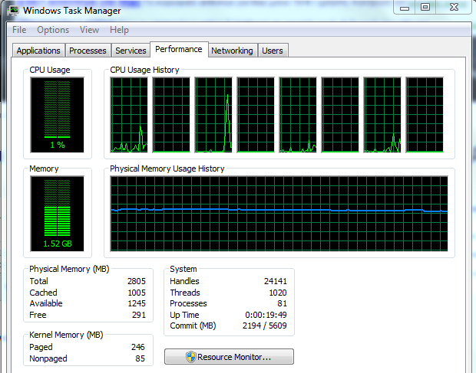Click the Kernel Memory (MB) group label
The image size is (476, 373).
[x=66, y=335]
